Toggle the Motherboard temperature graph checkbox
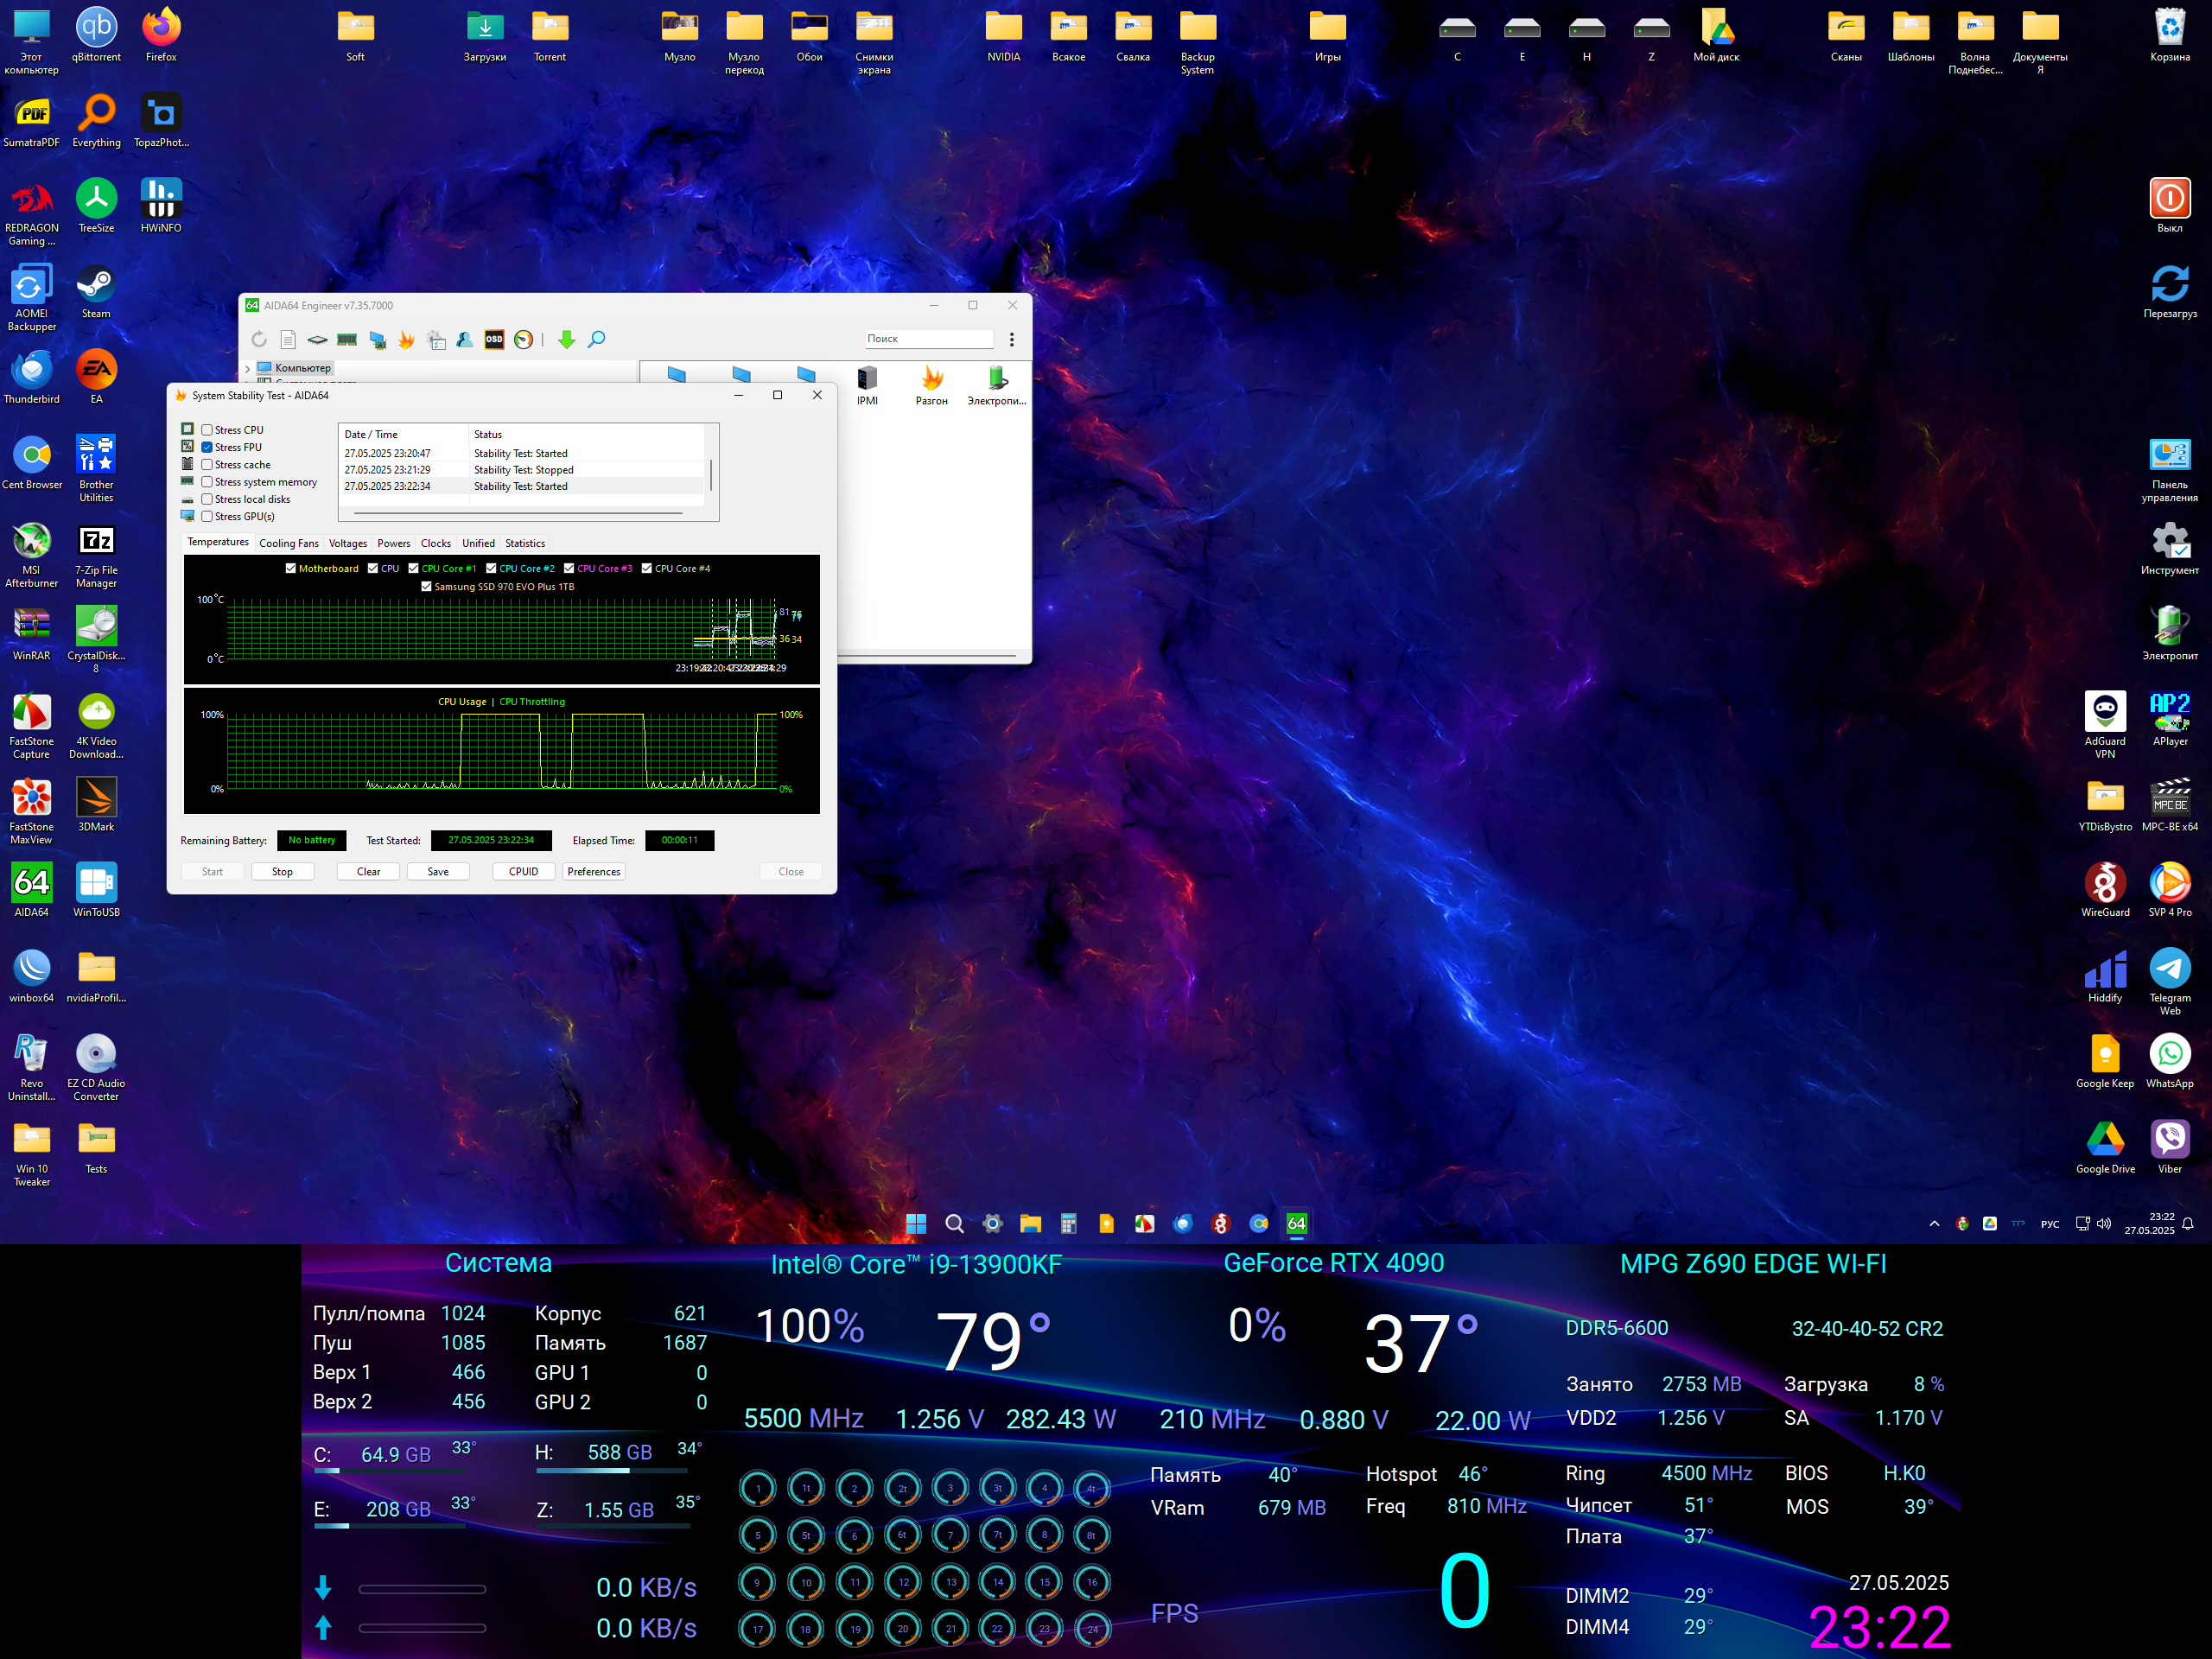The image size is (2212, 1659). pos(291,568)
